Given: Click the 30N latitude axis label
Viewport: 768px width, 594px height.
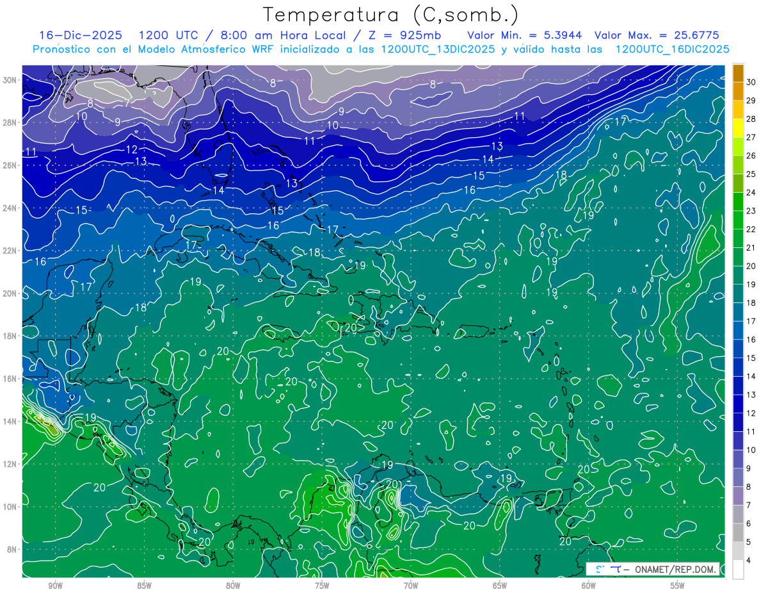Looking at the screenshot, I should (x=10, y=80).
